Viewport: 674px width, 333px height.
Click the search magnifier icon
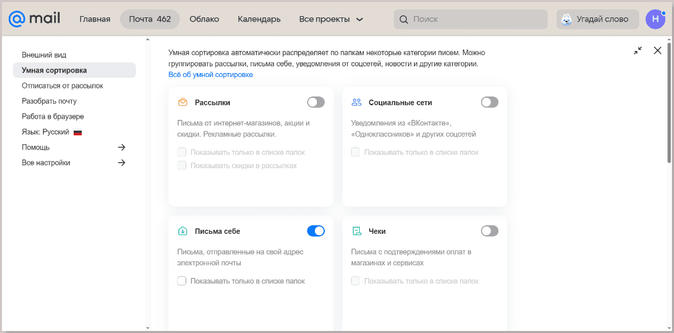click(x=403, y=19)
